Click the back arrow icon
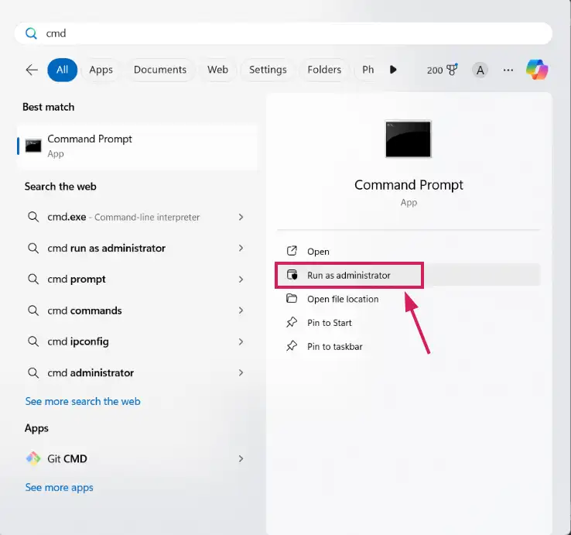571x535 pixels. point(32,70)
